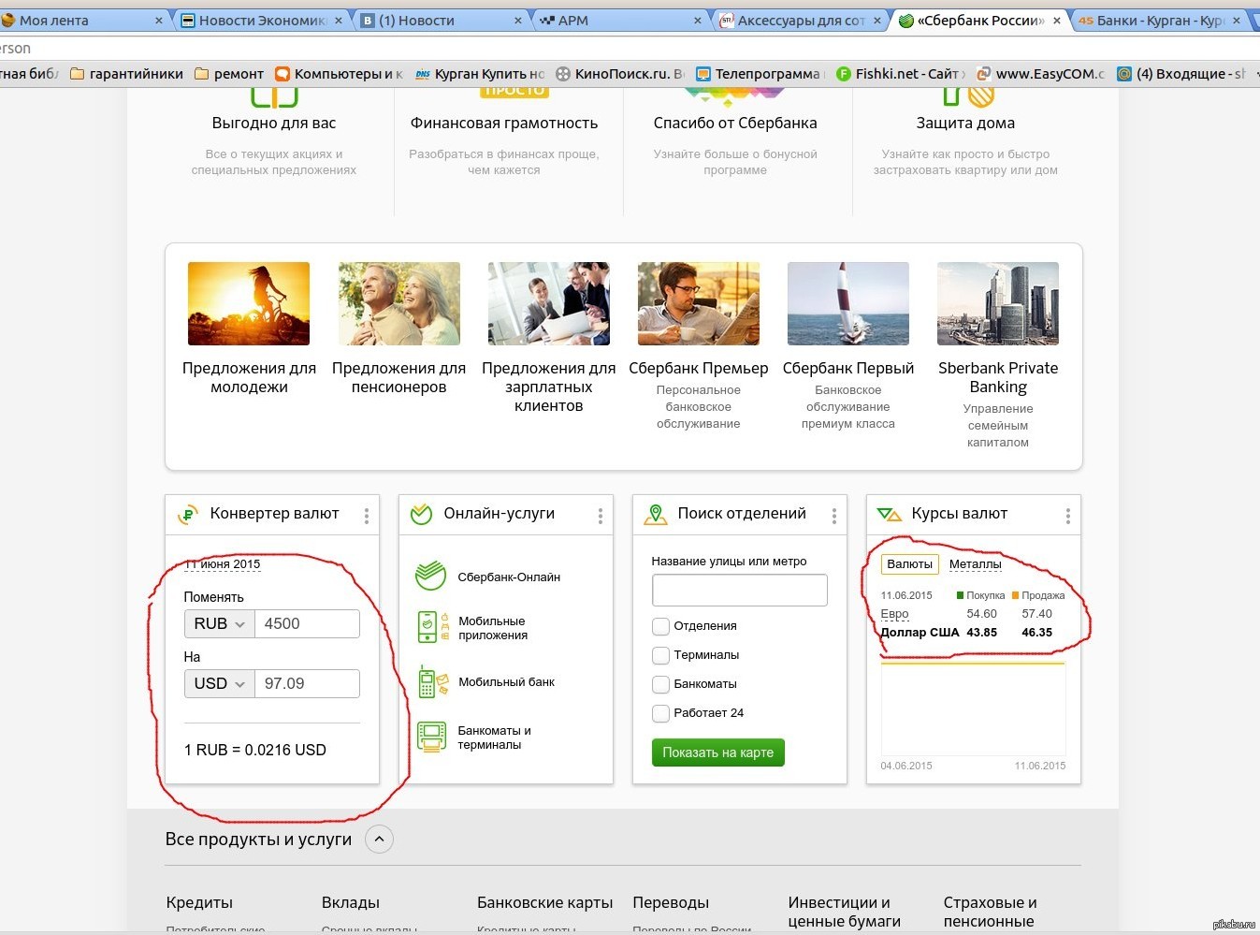
Task: Check the Работает 24 checkbox
Action: 660,713
